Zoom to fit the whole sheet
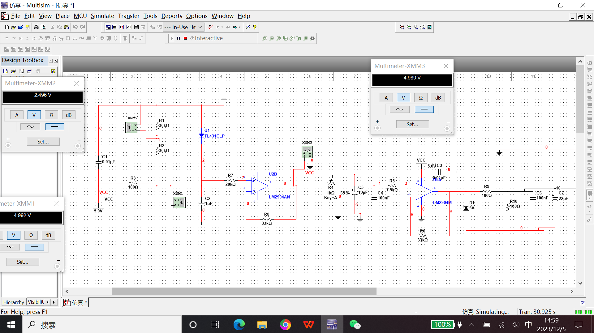 423,27
